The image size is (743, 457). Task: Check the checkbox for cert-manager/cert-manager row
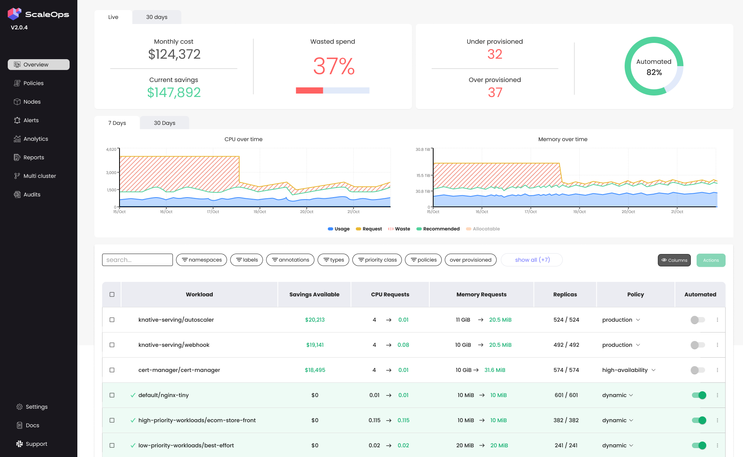(112, 370)
